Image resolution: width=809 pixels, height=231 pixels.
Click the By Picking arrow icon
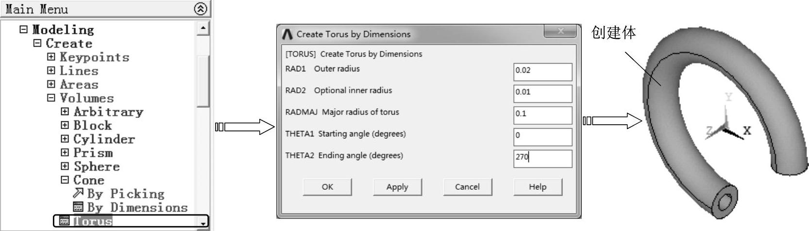(x=78, y=193)
